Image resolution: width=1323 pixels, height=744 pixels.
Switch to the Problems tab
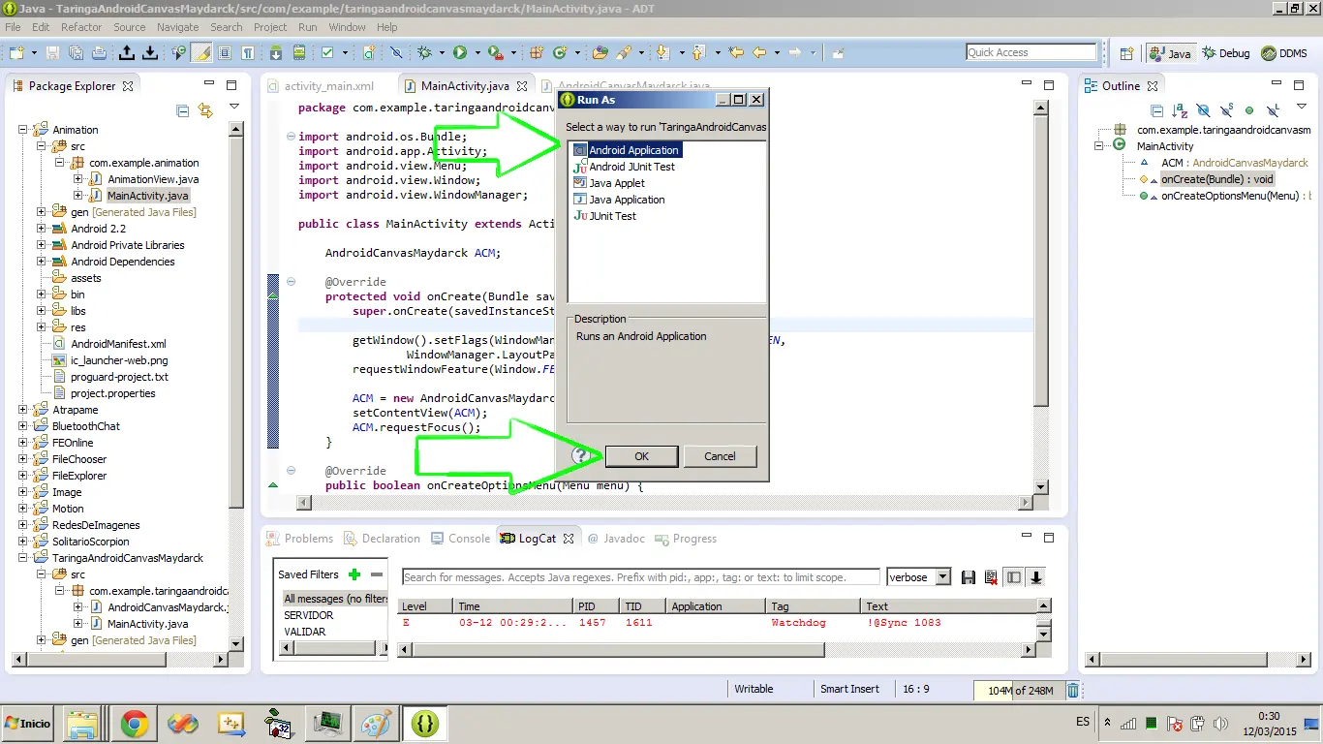(299, 539)
